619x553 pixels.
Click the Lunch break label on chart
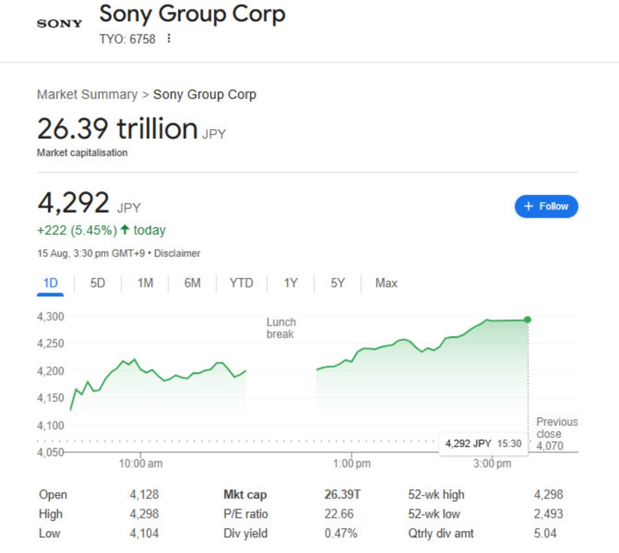[x=281, y=328]
